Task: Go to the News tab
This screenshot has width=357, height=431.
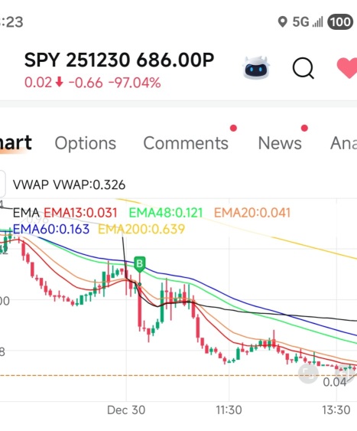Action: coord(280,143)
